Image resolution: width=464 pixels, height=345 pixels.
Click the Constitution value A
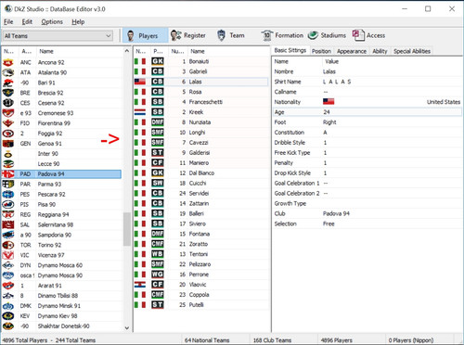[x=325, y=133]
